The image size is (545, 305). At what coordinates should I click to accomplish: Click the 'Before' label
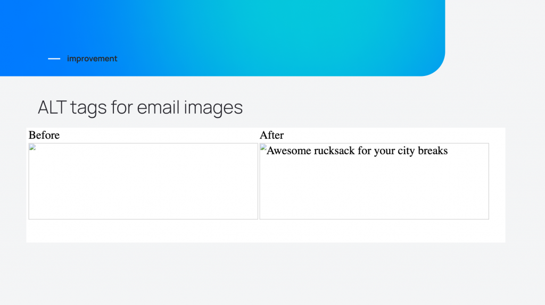[x=44, y=135]
